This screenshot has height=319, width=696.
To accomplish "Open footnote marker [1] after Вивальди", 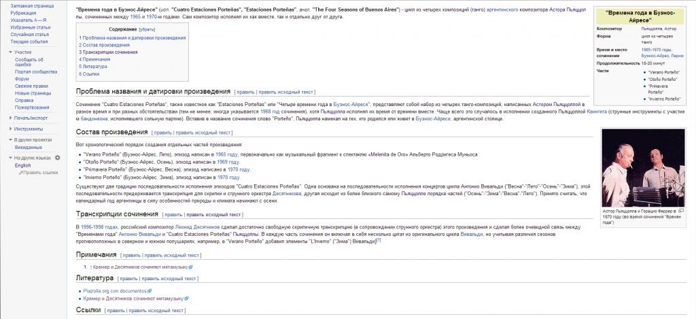I will pos(379,239).
